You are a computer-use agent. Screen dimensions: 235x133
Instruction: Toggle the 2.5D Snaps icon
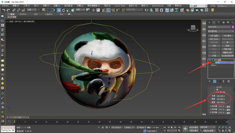point(104,10)
